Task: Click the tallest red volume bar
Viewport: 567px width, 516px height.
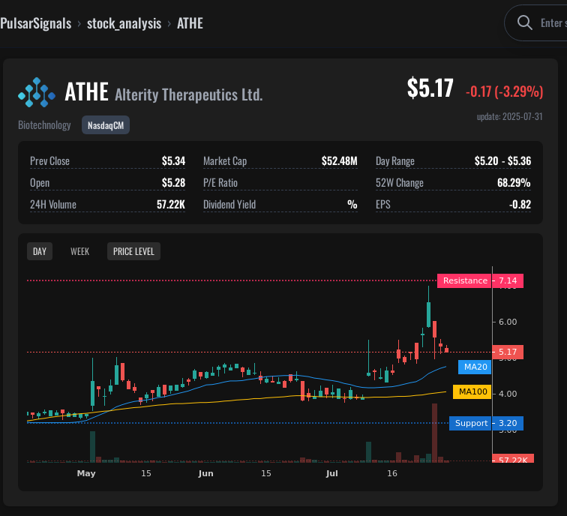Action: click(x=434, y=433)
